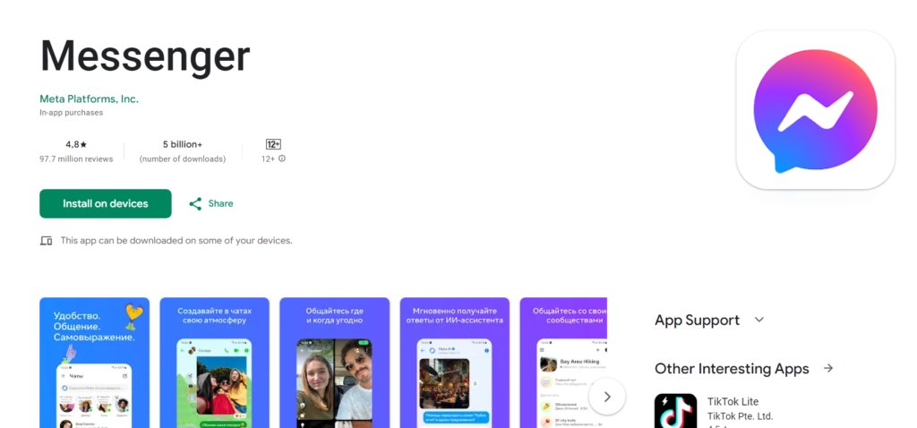
Task: Click the arrow next to Other Interesting Apps
Action: pos(828,368)
